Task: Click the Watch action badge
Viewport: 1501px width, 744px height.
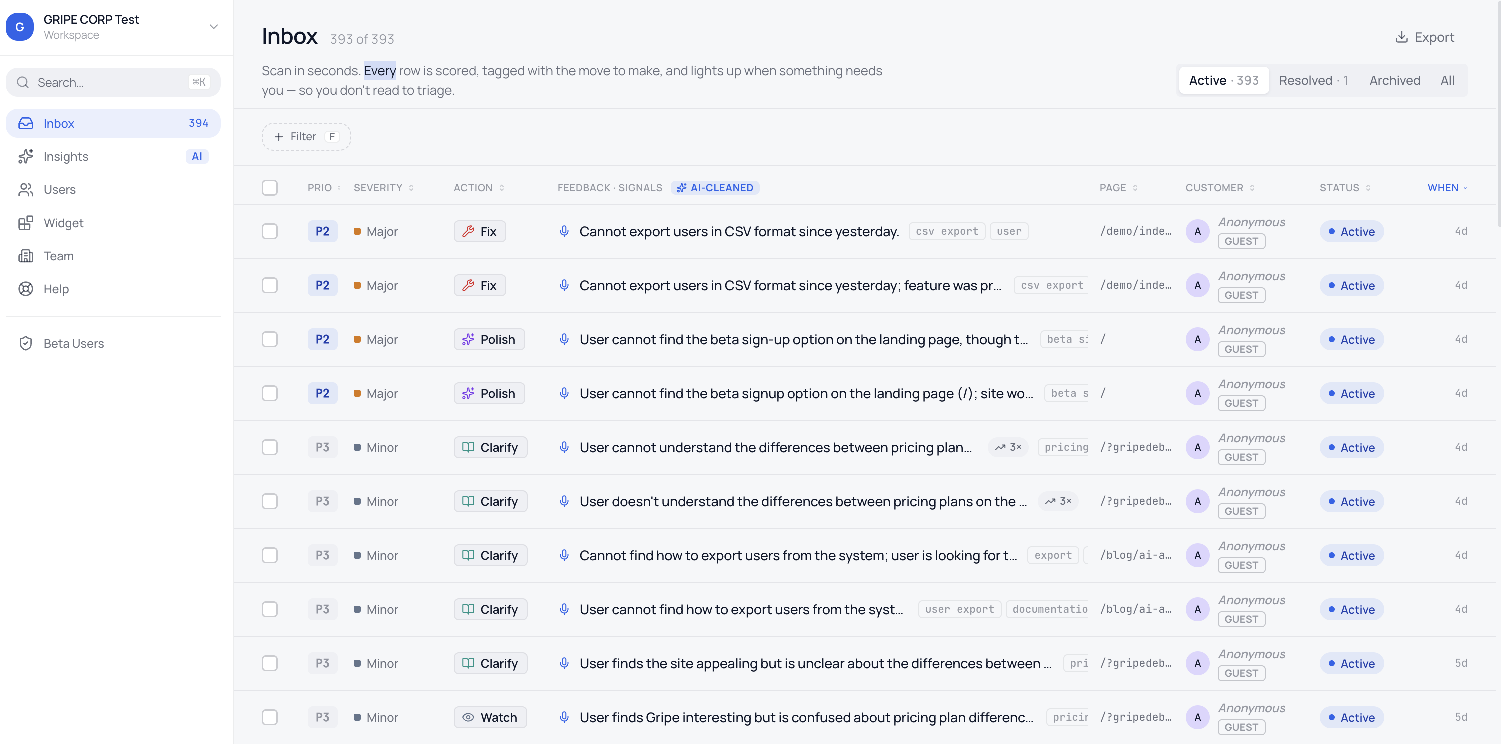Action: tap(490, 717)
